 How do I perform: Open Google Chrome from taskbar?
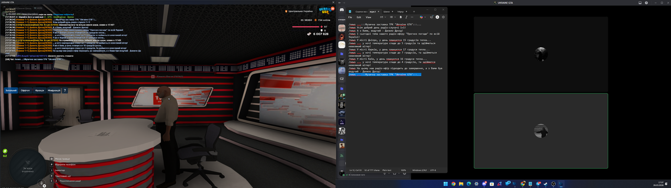tap(453, 184)
